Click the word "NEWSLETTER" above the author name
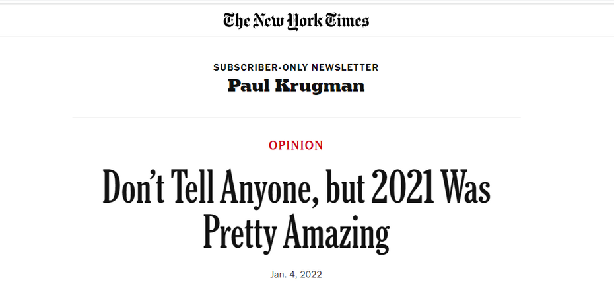The width and height of the screenshot is (614, 299). 345,67
